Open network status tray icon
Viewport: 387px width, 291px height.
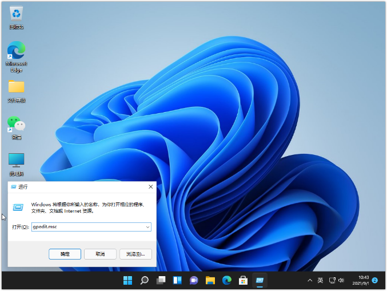point(332,280)
